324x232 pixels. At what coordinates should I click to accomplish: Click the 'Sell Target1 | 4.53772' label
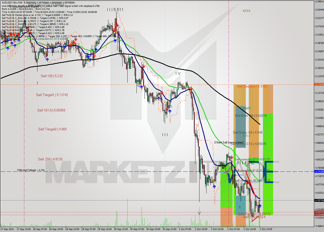click(254, 214)
